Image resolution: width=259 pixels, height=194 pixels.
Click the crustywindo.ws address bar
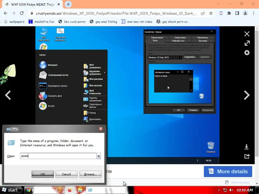click(117, 13)
